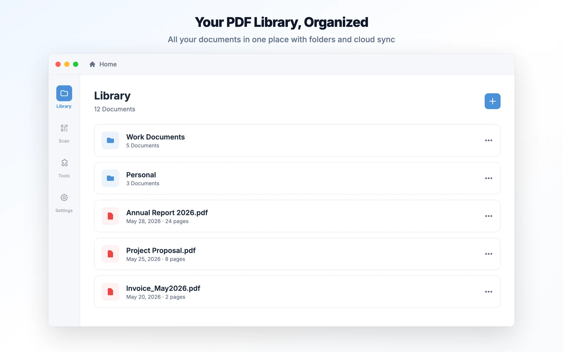Click the Invoice_May2026.pdf file icon

[110, 292]
